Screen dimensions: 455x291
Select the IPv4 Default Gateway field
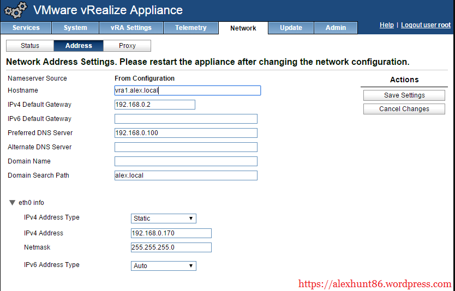[154, 105]
